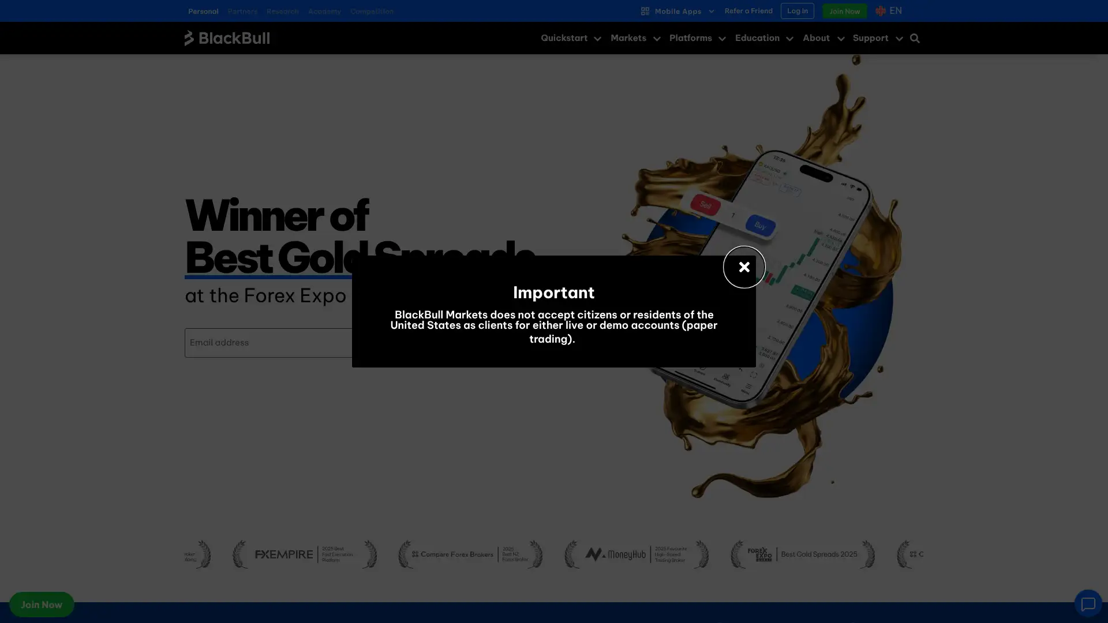Expand the About menu
This screenshot has width=1108, height=623.
click(823, 38)
